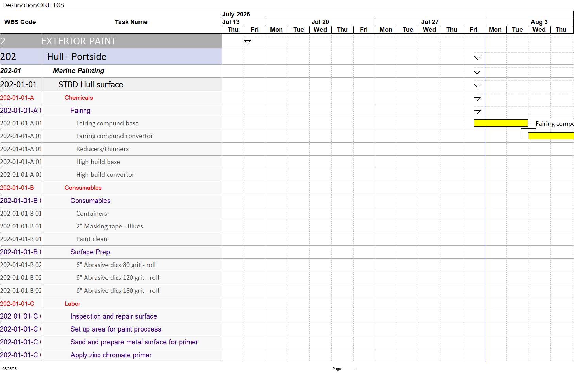The height and width of the screenshot is (373, 574).
Task: Click the EXTERIOR PAINT summary marker triangle
Action: [x=247, y=42]
